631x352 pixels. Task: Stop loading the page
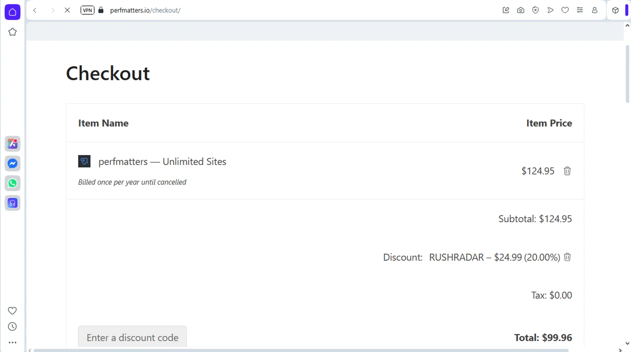point(67,10)
